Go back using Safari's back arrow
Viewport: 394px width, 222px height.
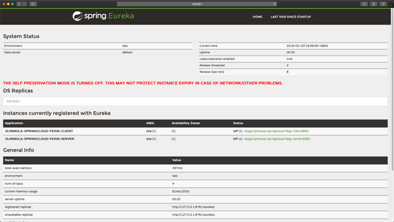pos(19,4)
